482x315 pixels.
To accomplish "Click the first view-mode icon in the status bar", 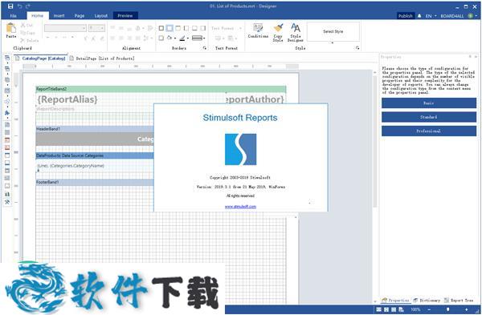I will (378, 309).
